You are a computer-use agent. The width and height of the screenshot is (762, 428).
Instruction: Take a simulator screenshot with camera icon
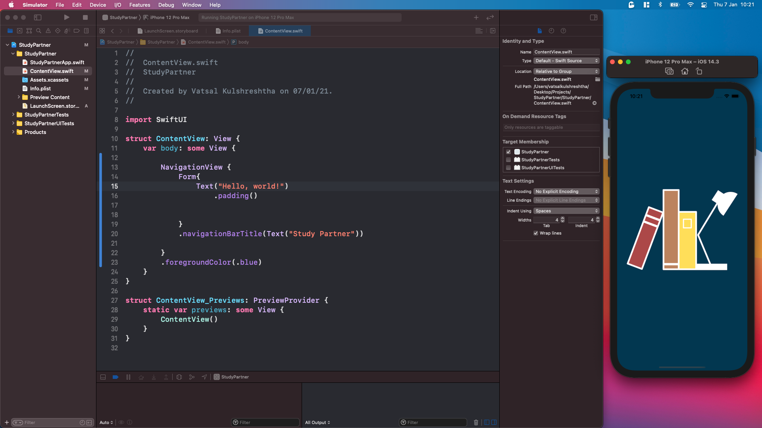(669, 71)
